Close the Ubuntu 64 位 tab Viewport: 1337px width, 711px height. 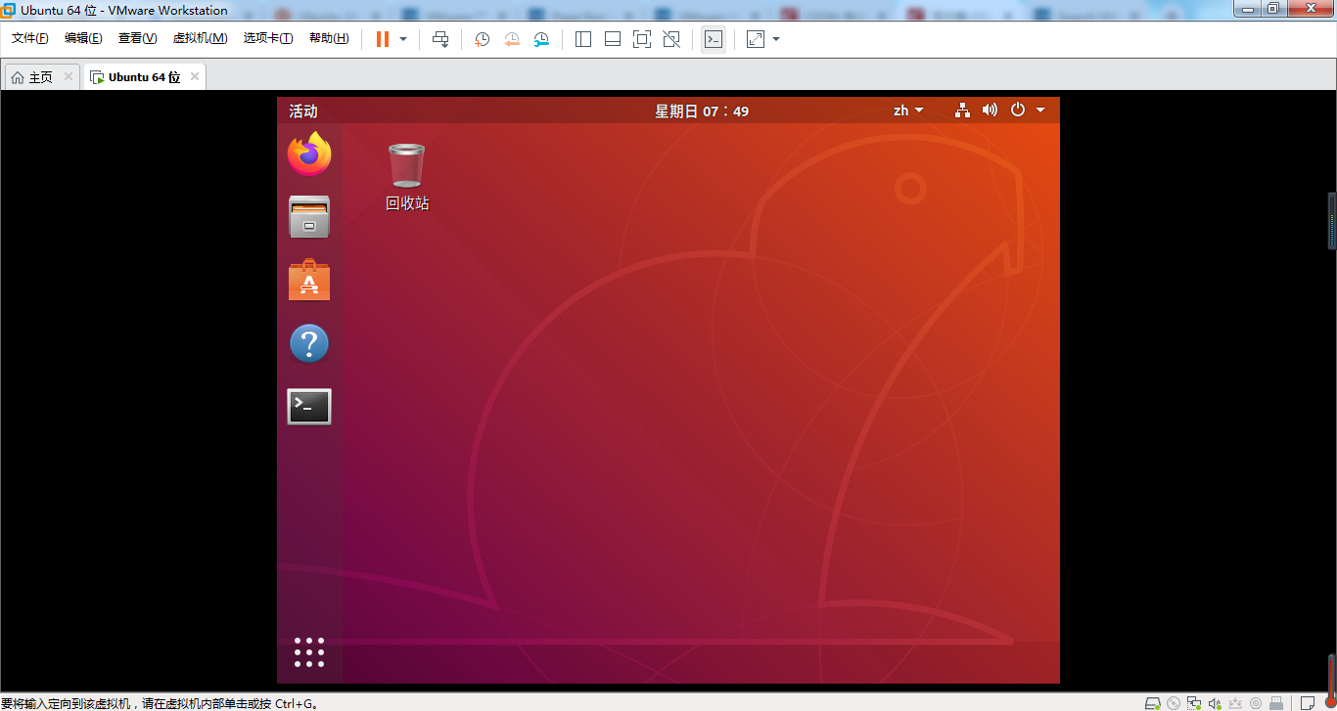(195, 76)
